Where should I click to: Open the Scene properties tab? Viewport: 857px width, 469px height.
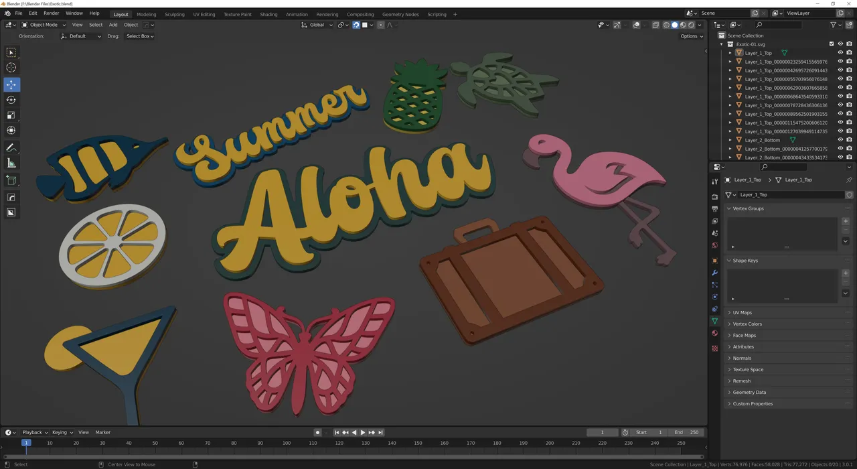point(714,233)
